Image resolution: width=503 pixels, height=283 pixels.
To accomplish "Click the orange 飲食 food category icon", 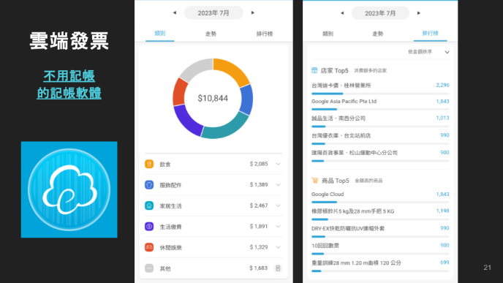I will [x=149, y=164].
